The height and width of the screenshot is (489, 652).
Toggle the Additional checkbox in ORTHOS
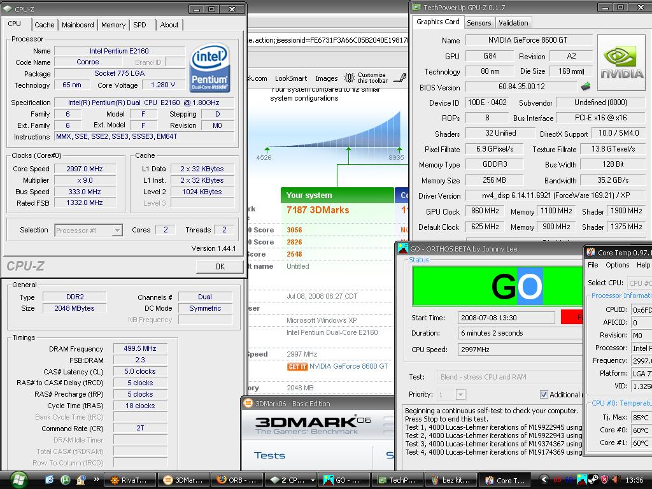544,394
